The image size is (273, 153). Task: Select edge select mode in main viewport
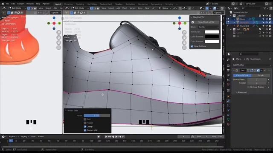pyautogui.click(x=95, y=8)
